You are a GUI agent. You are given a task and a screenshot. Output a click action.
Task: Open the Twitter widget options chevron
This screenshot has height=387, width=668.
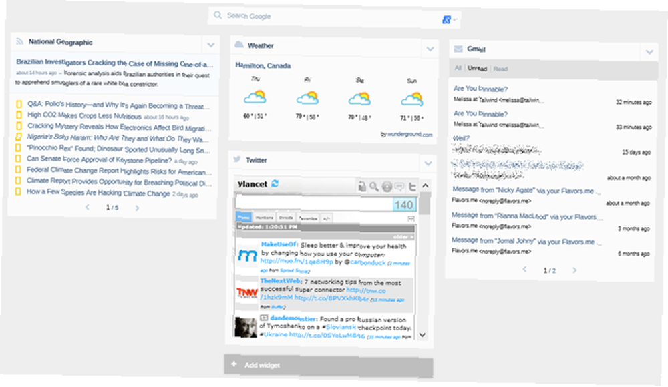point(428,163)
